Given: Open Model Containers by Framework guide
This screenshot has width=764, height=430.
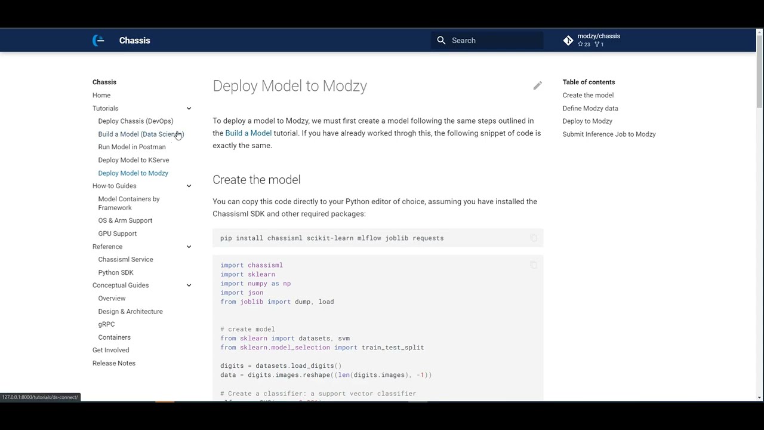Looking at the screenshot, I should tap(129, 204).
